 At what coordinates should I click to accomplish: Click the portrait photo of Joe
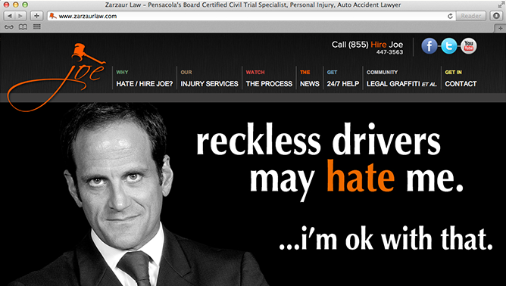click(x=136, y=194)
